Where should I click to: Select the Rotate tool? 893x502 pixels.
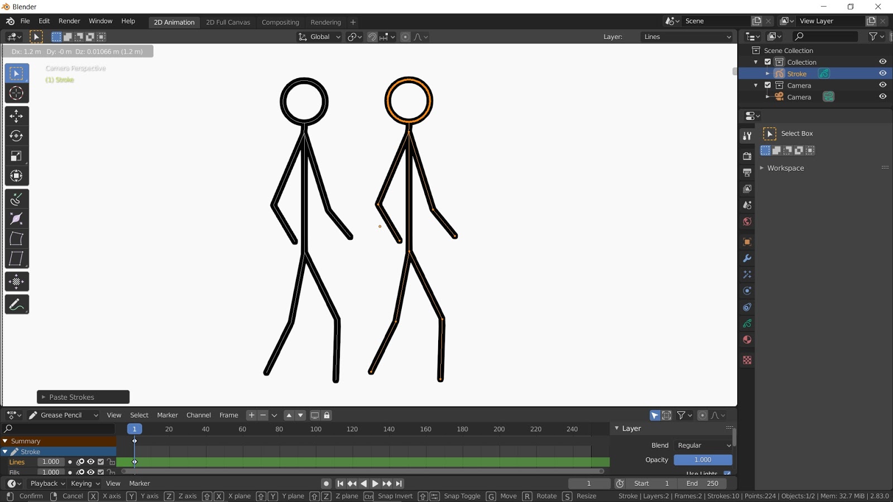coord(16,136)
